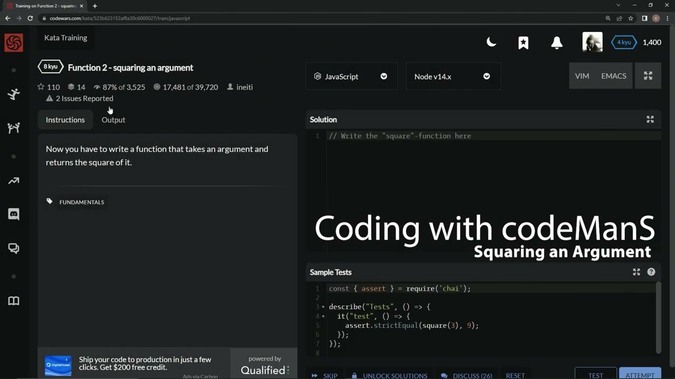Open the Sample Tests help question mark
Image resolution: width=675 pixels, height=379 pixels.
(651, 272)
